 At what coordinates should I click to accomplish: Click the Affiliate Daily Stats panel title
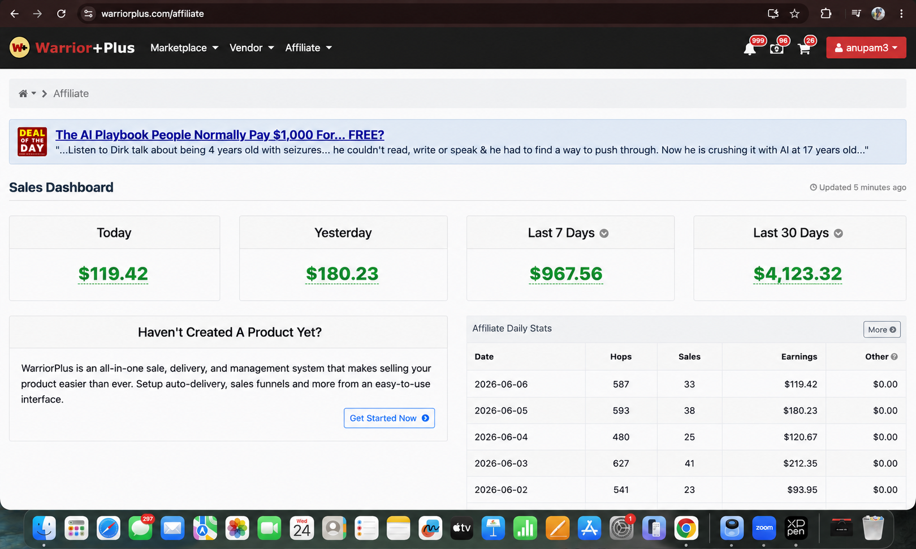click(x=512, y=328)
